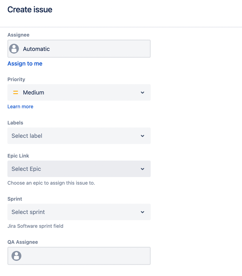Image resolution: width=242 pixels, height=276 pixels.
Task: Click the Select label placeholder text
Action: click(27, 136)
